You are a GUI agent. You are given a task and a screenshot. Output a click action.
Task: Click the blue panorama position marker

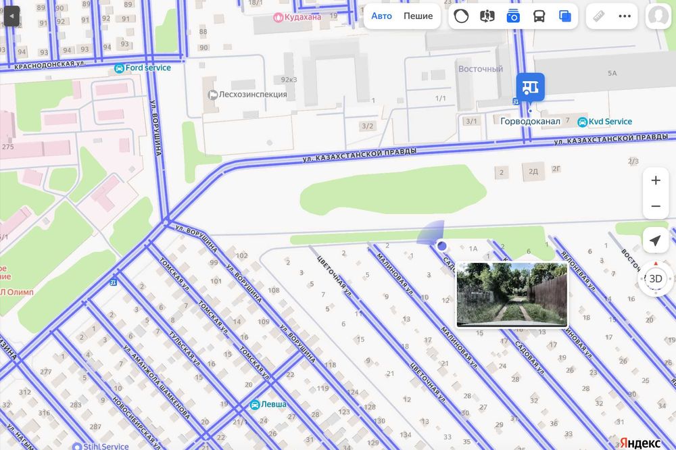tap(441, 246)
